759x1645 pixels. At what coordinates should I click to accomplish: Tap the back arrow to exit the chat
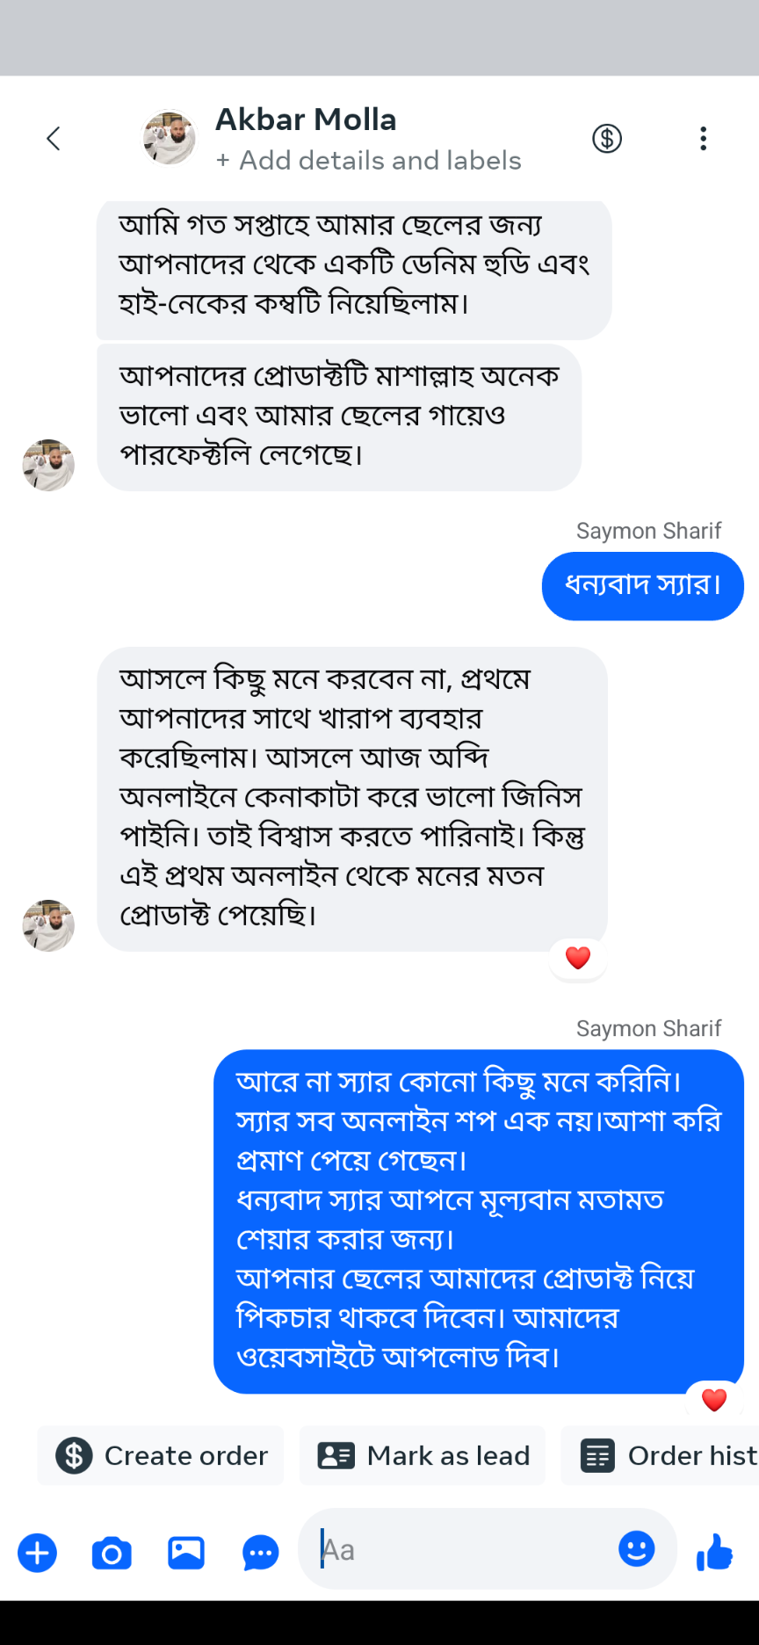(x=53, y=138)
